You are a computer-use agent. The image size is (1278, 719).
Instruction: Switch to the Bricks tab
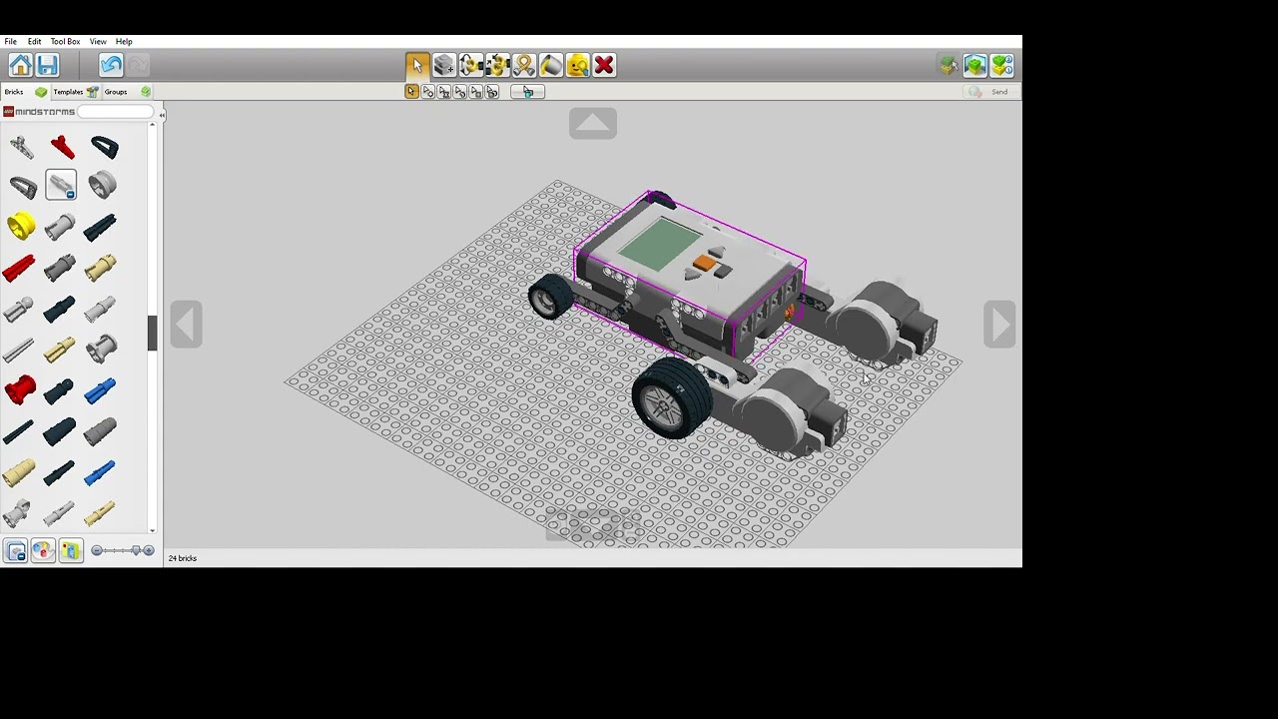click(25, 92)
